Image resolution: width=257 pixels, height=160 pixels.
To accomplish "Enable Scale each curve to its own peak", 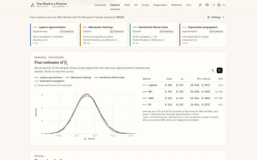I will [36, 85].
